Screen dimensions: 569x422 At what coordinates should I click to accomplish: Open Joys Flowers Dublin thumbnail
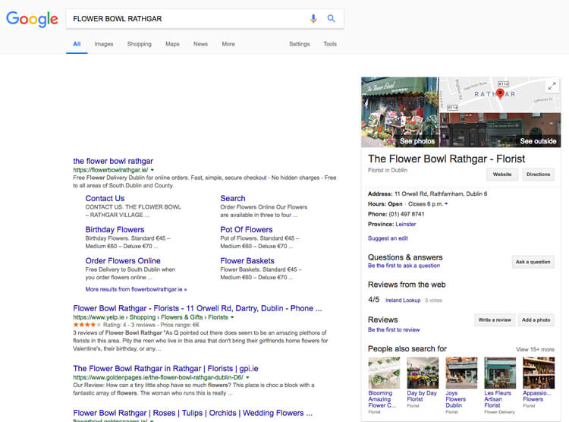click(x=461, y=373)
